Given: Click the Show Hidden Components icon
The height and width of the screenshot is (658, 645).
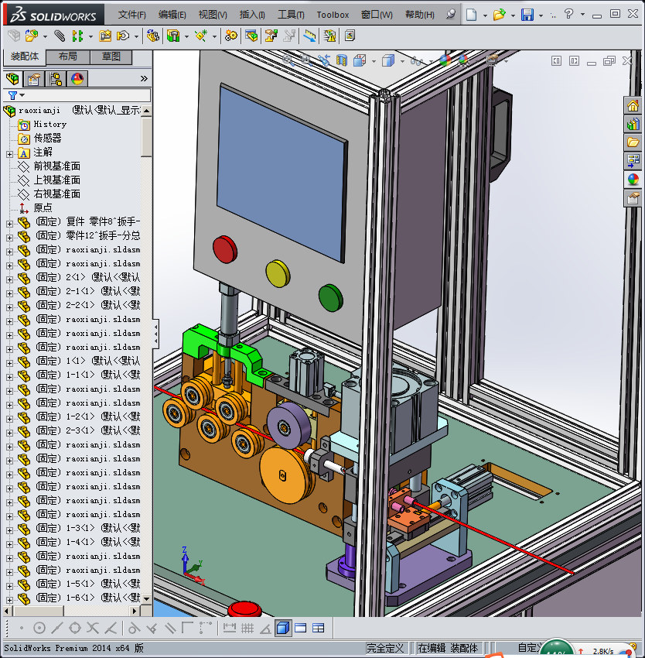Looking at the screenshot, I should 152,36.
